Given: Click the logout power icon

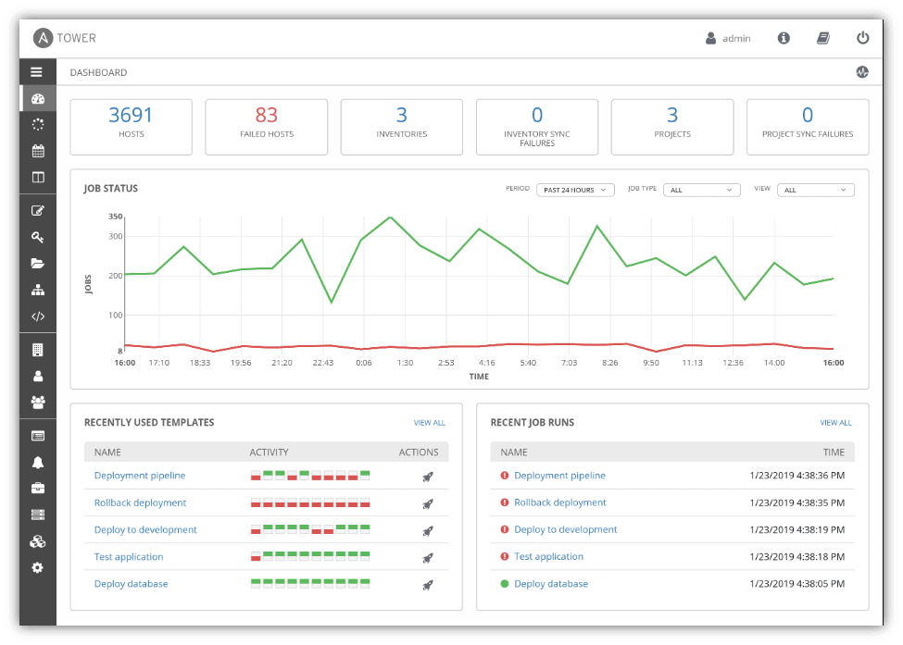Looking at the screenshot, I should point(862,38).
